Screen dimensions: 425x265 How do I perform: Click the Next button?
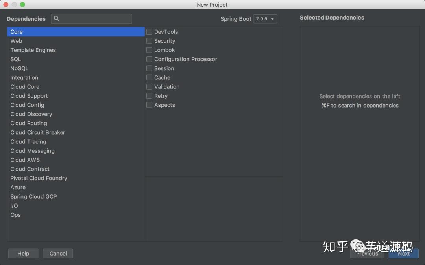(403, 254)
